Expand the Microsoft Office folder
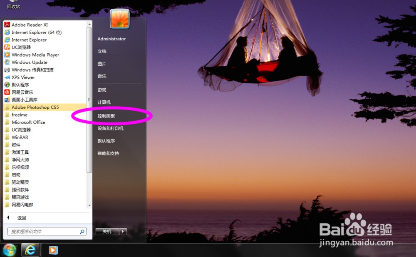416x257 pixels. (28, 122)
